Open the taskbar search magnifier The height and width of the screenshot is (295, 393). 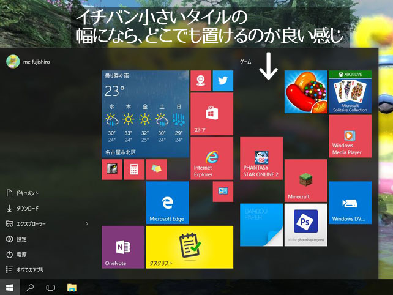click(x=30, y=288)
